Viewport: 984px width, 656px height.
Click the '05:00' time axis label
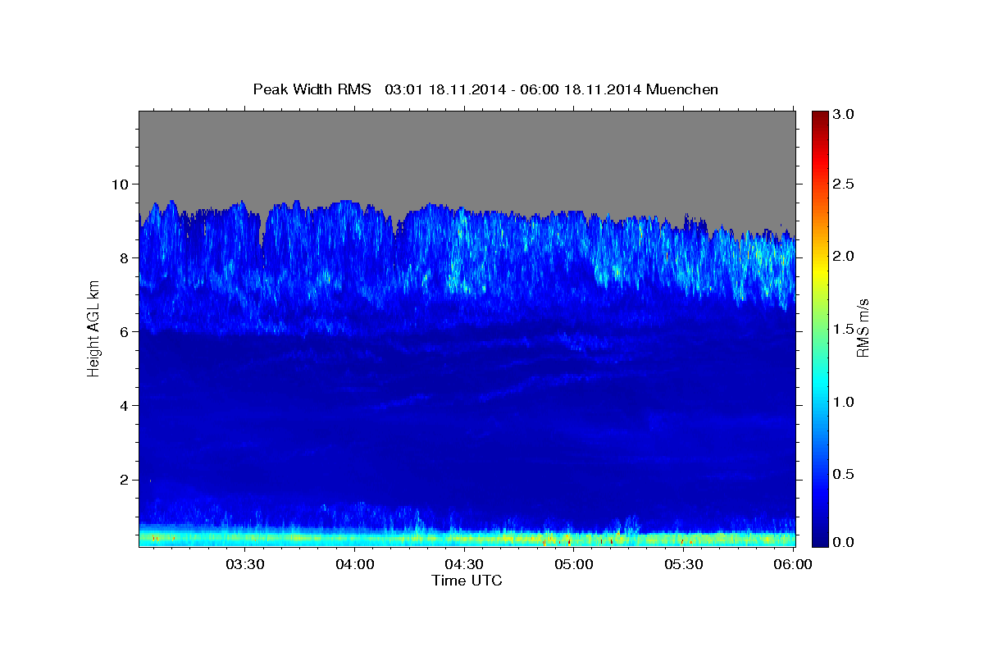click(574, 564)
